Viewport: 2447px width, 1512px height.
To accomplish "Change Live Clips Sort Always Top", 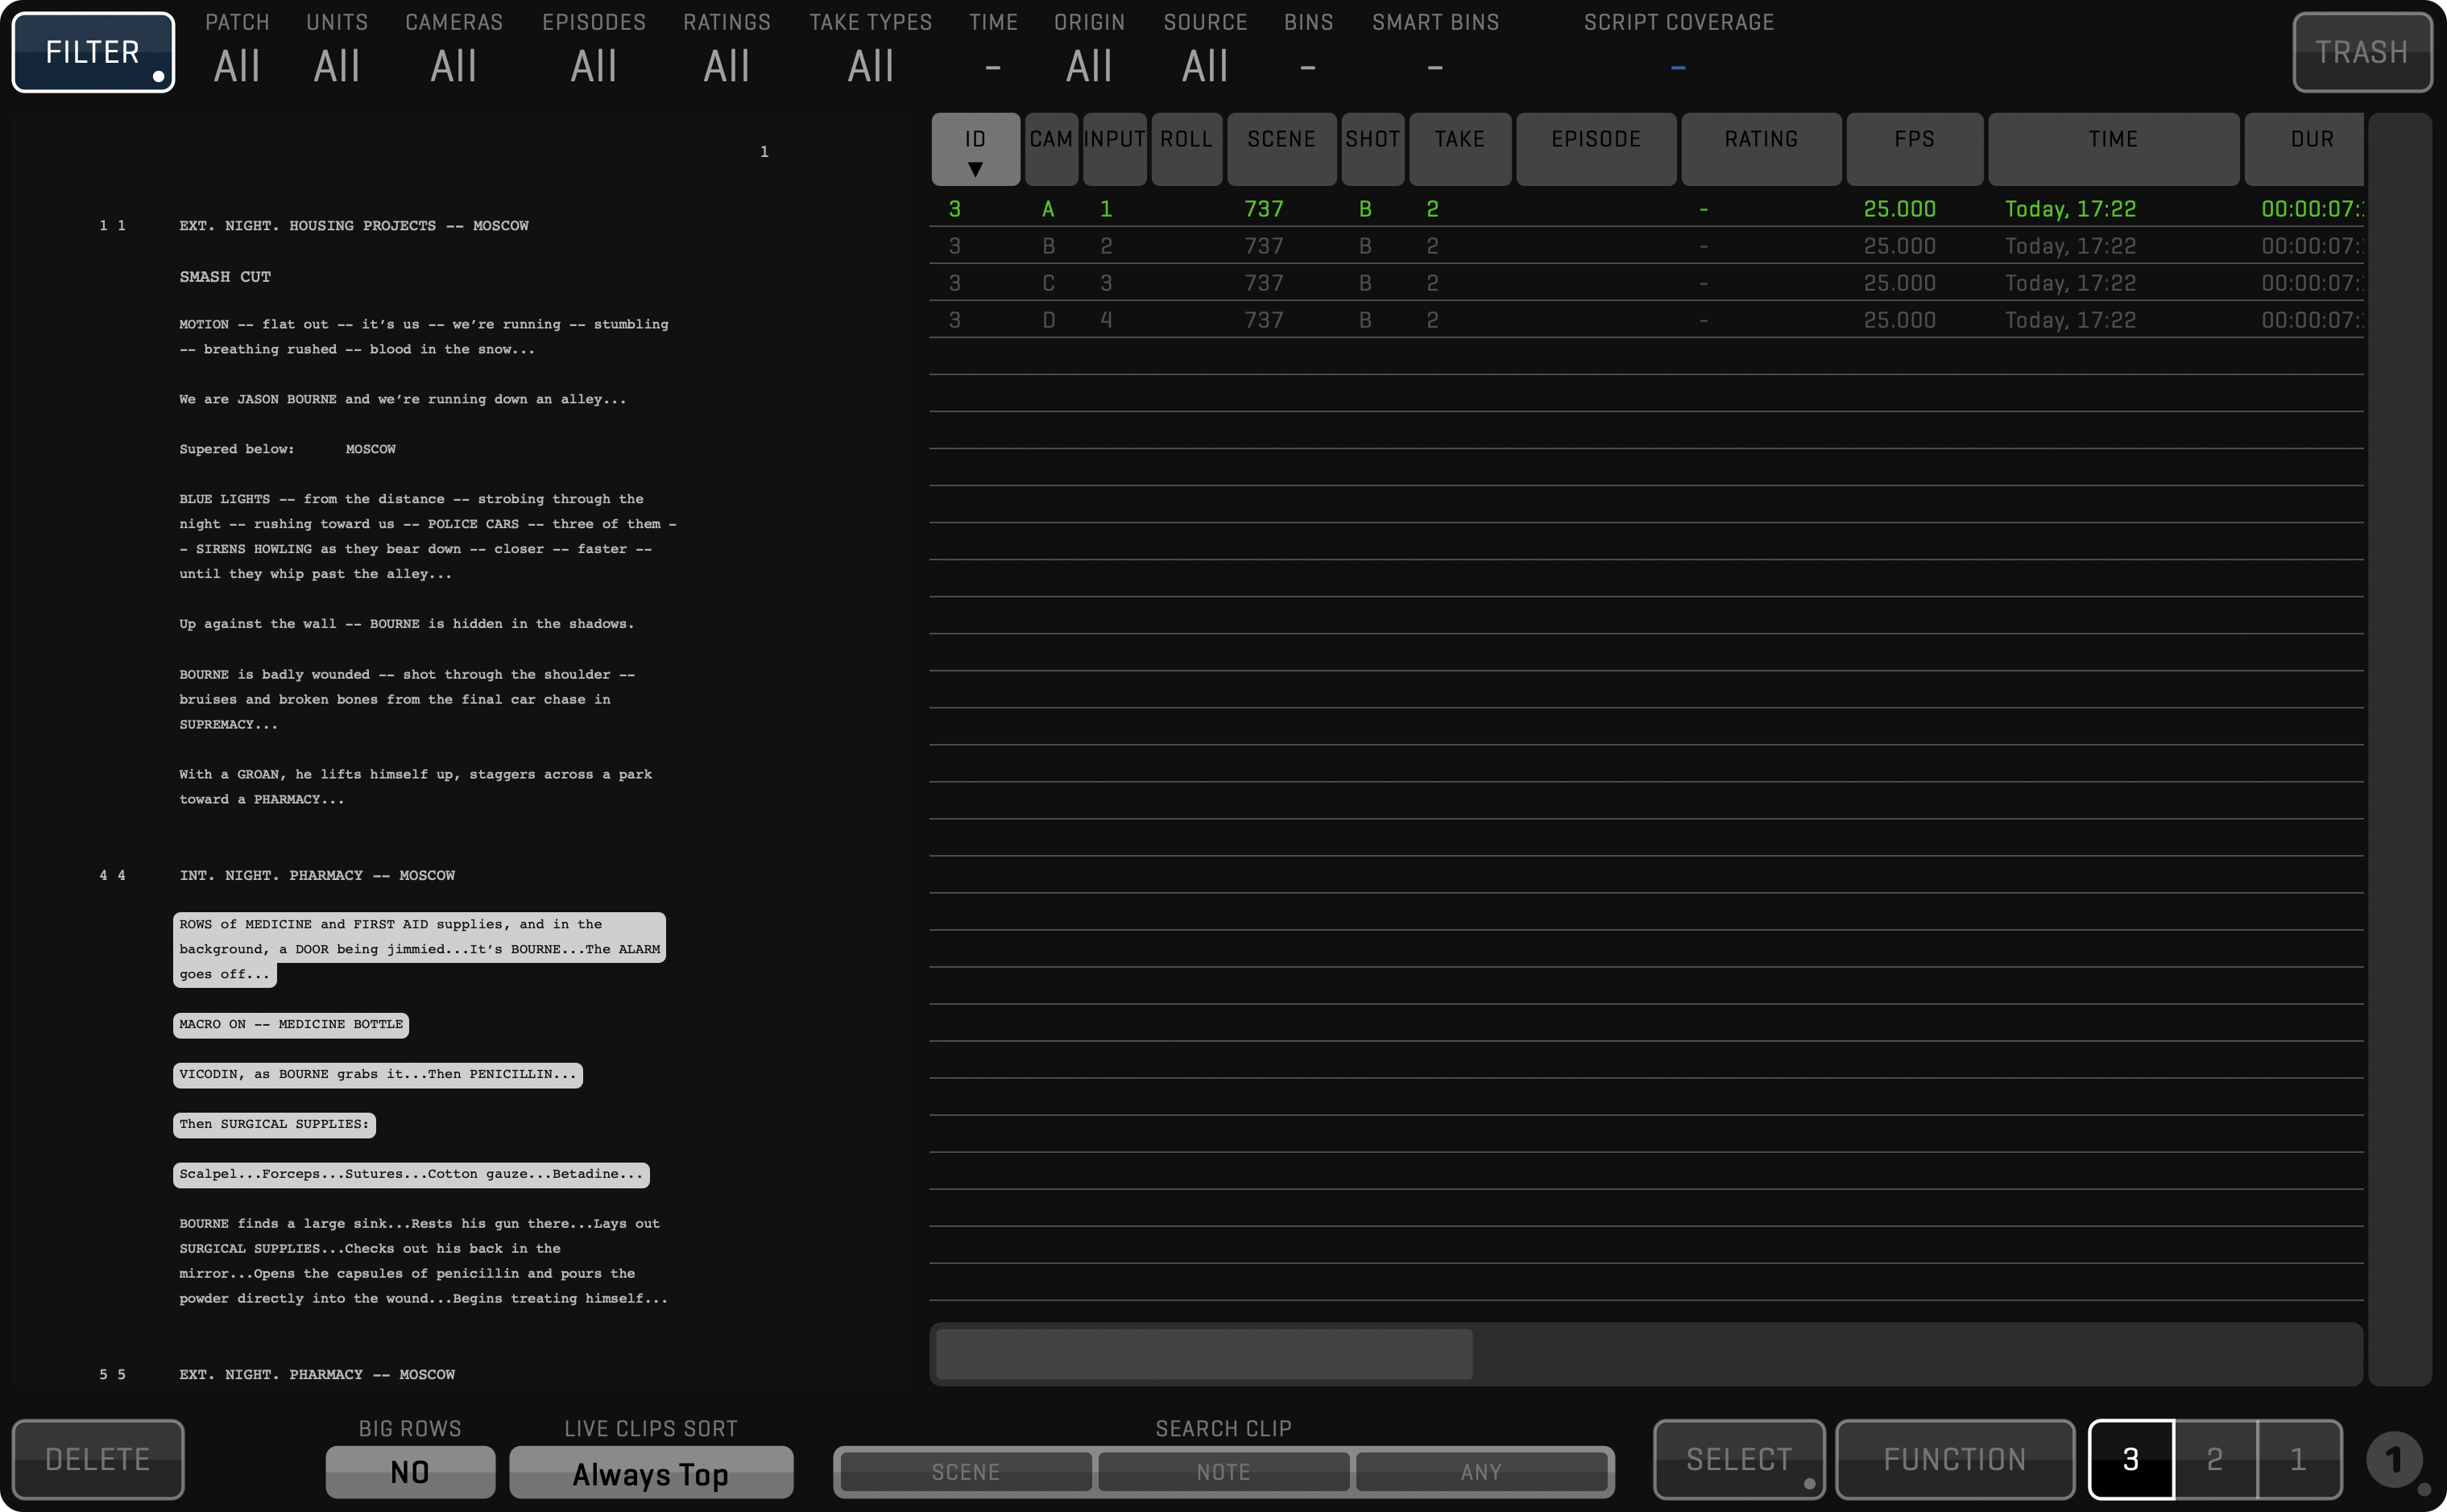I will [x=650, y=1473].
